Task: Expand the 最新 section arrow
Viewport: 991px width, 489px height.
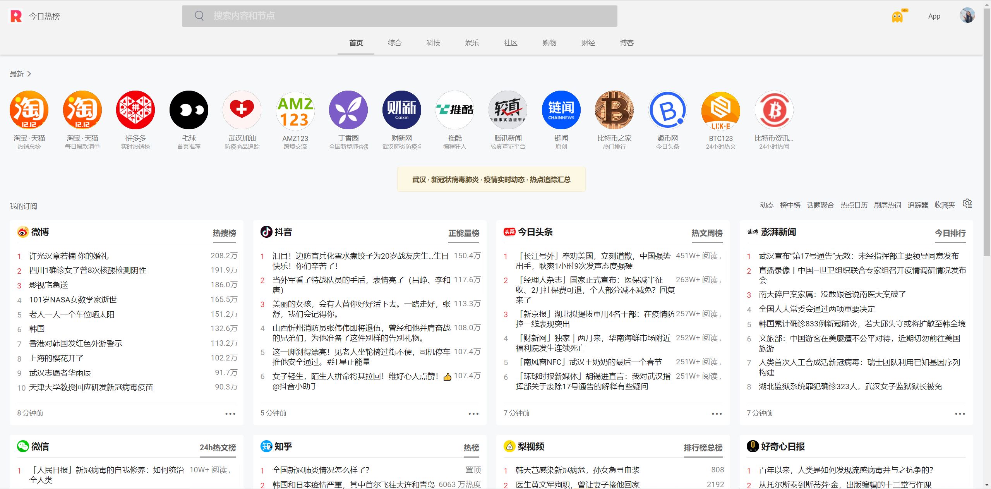Action: click(29, 74)
